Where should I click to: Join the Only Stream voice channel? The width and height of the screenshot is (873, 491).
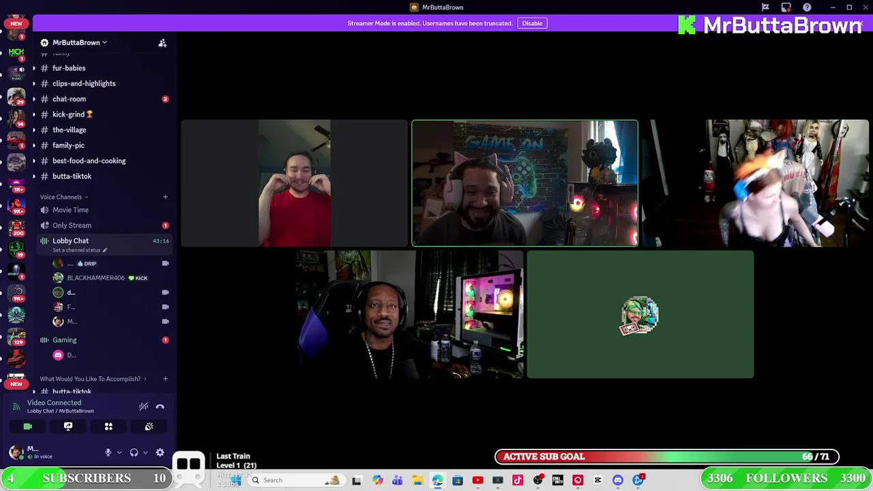pyautogui.click(x=72, y=225)
